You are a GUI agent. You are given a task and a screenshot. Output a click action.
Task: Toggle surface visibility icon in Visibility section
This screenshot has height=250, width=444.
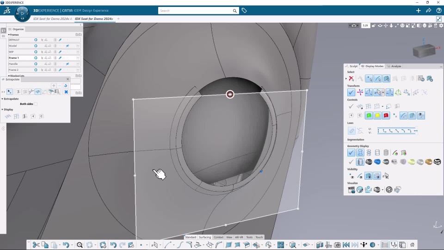(x=369, y=176)
